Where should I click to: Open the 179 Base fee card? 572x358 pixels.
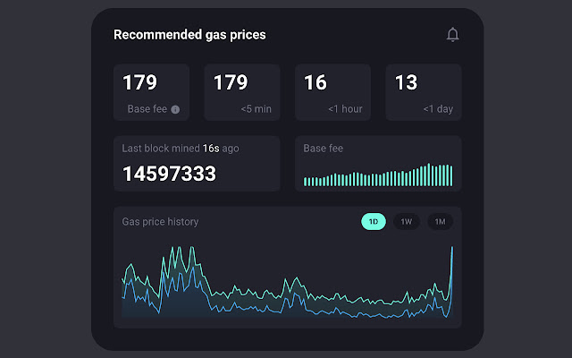pyautogui.click(x=151, y=92)
